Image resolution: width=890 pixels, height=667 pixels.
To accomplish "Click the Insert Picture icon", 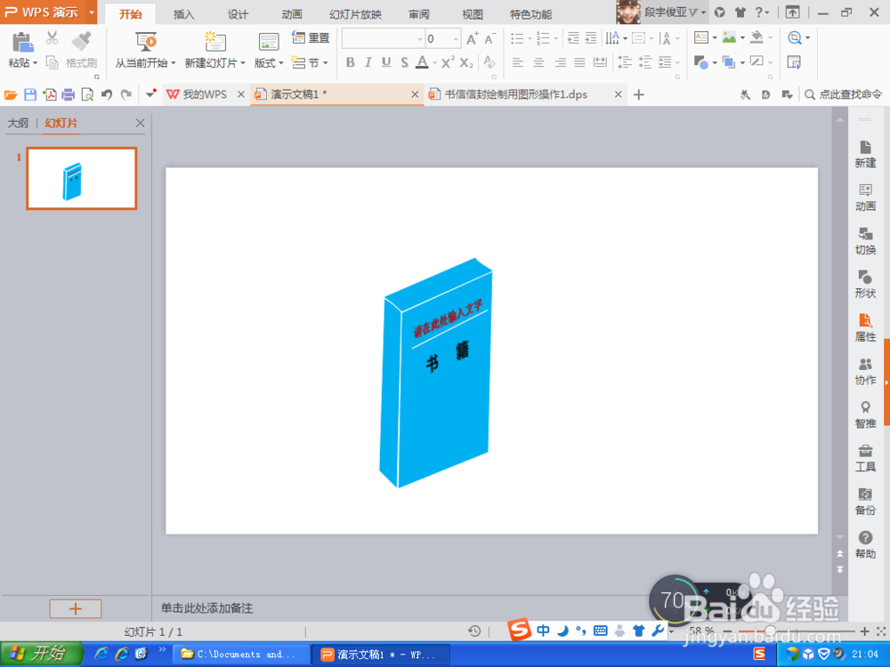I will 729,38.
